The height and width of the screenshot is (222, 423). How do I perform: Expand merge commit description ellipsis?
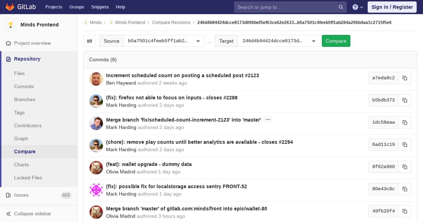268,120
